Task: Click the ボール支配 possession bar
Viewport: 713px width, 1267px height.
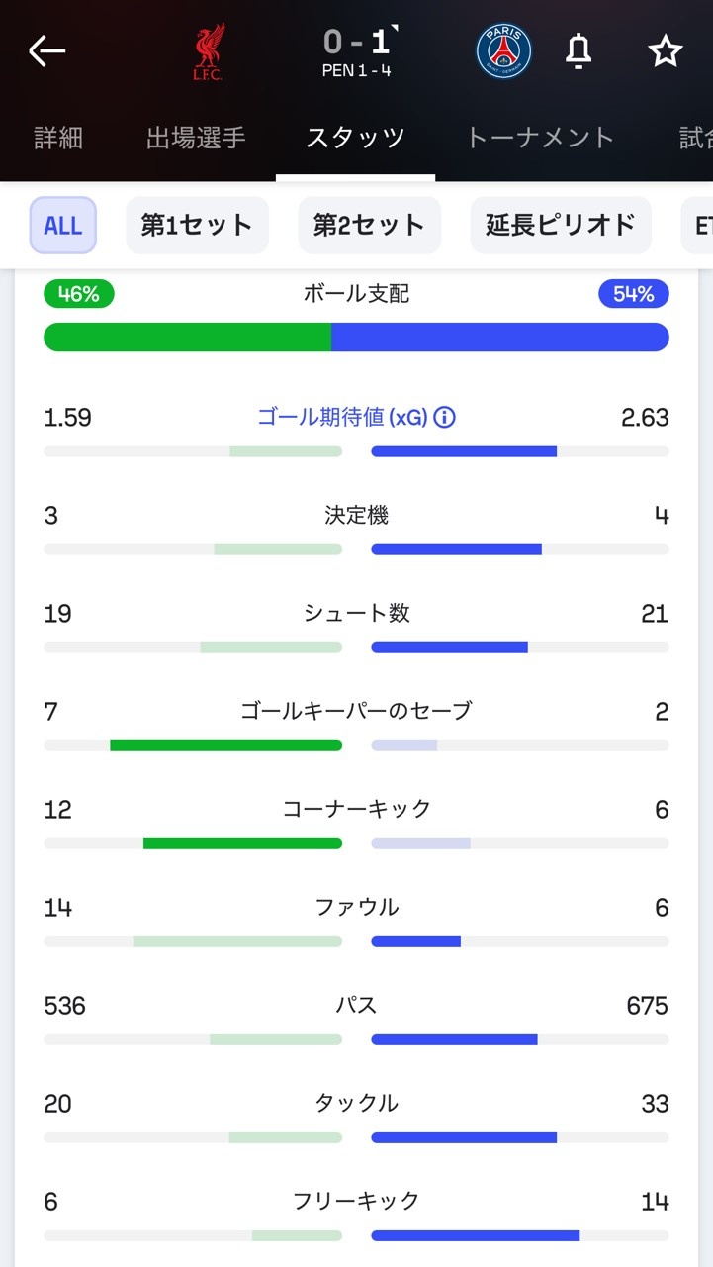Action: 356,337
